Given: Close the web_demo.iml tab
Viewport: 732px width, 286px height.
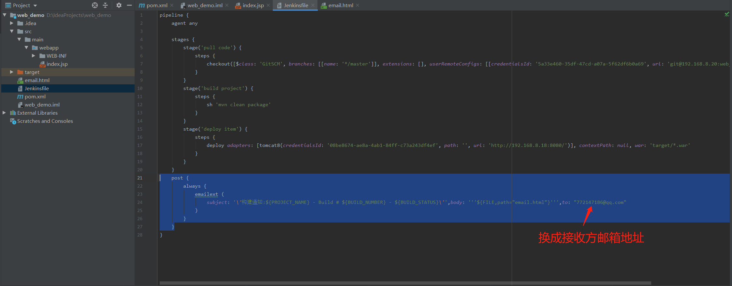Looking at the screenshot, I should [227, 5].
